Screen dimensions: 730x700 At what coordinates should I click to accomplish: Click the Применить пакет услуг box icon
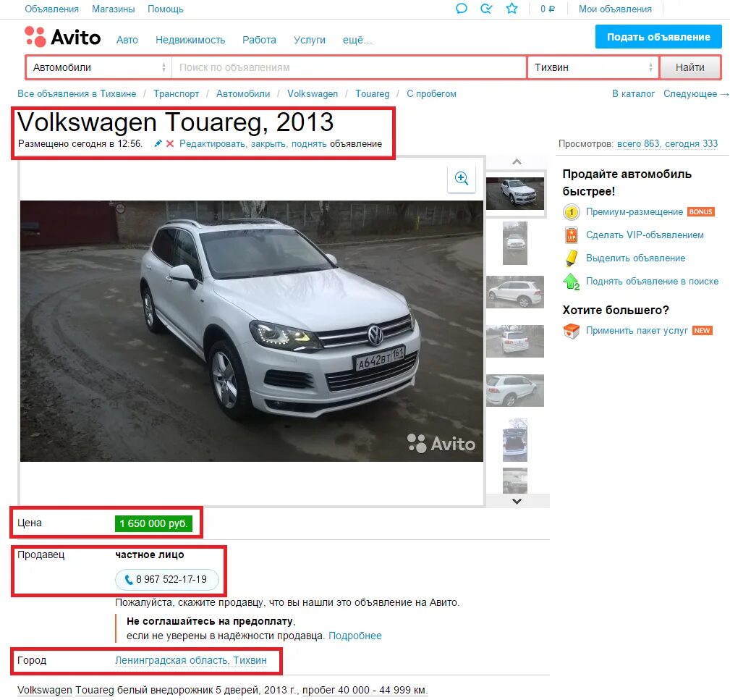(572, 331)
